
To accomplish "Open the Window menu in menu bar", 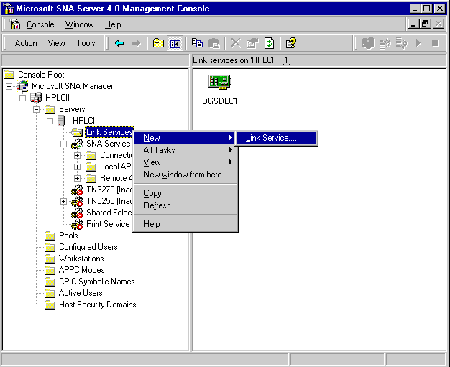I will tap(79, 24).
